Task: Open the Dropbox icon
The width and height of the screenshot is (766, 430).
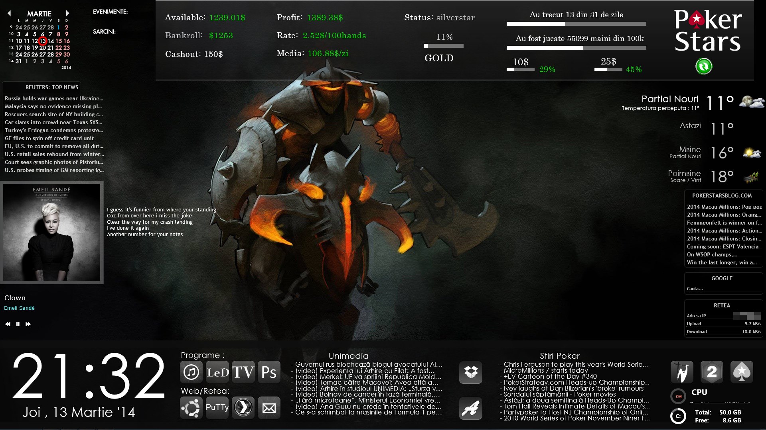Action: click(471, 372)
